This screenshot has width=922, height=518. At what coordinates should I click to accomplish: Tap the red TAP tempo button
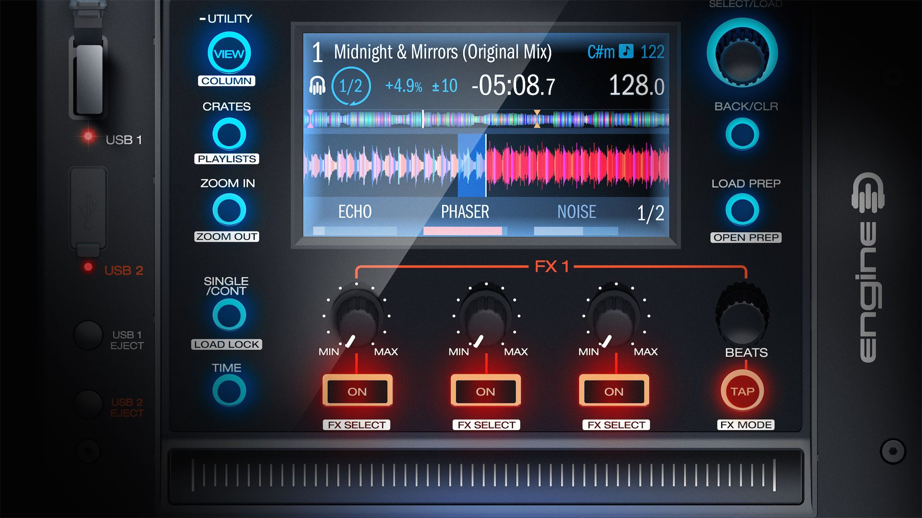coord(742,391)
